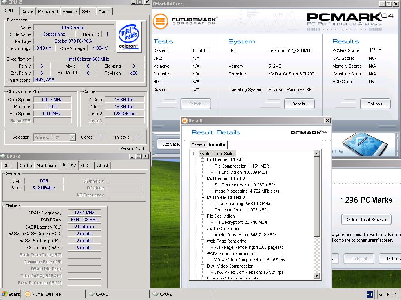Image resolution: width=401 pixels, height=300 pixels.
Task: Select Image Processing: 4.792 MPixels/s row
Action: click(x=247, y=191)
